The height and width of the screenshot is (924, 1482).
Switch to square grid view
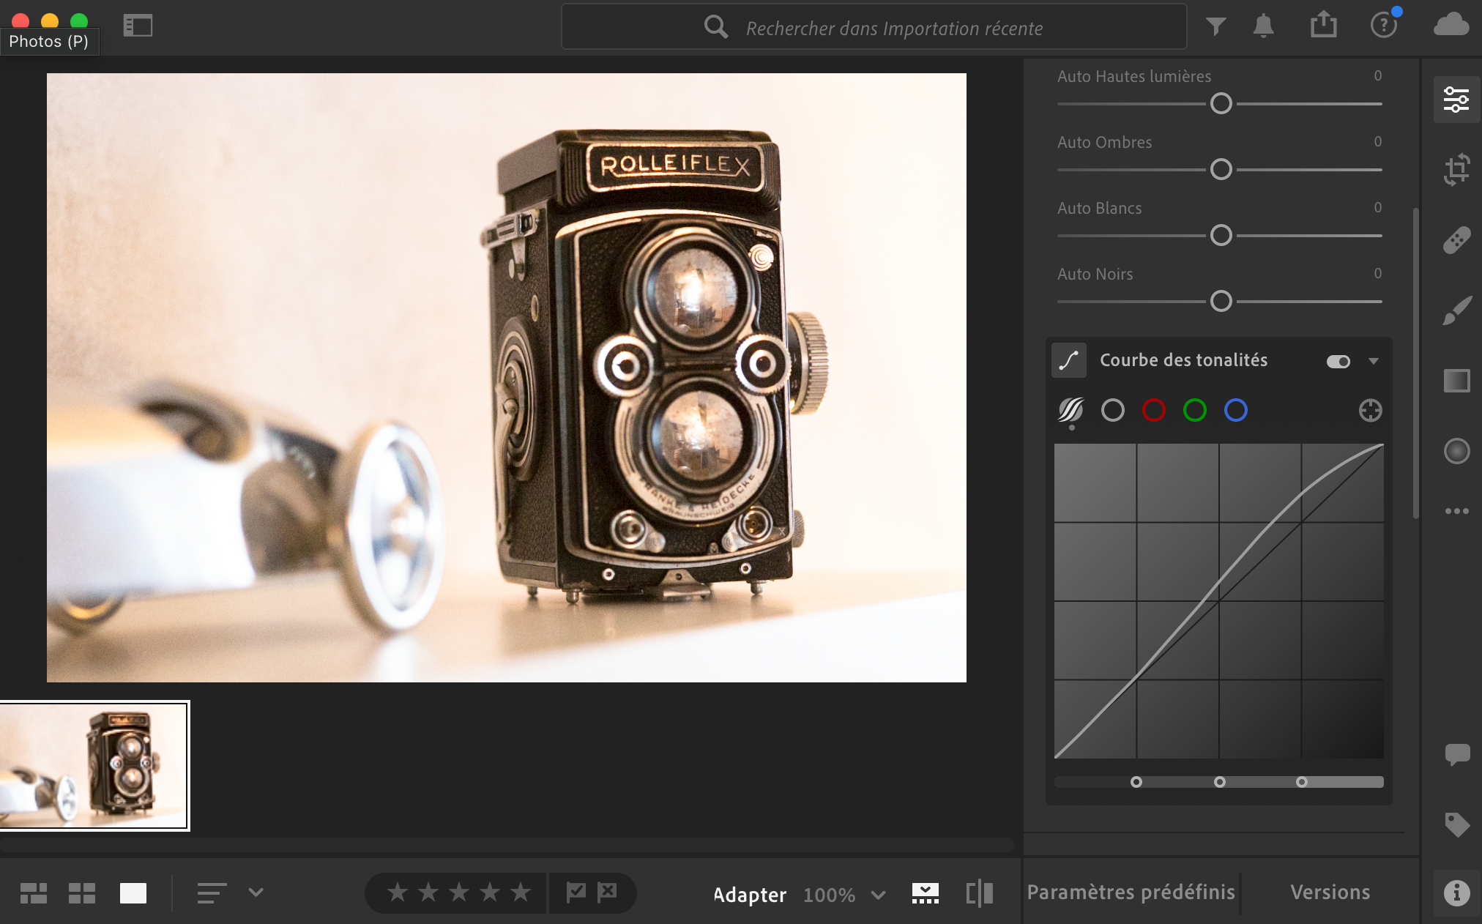pos(82,893)
